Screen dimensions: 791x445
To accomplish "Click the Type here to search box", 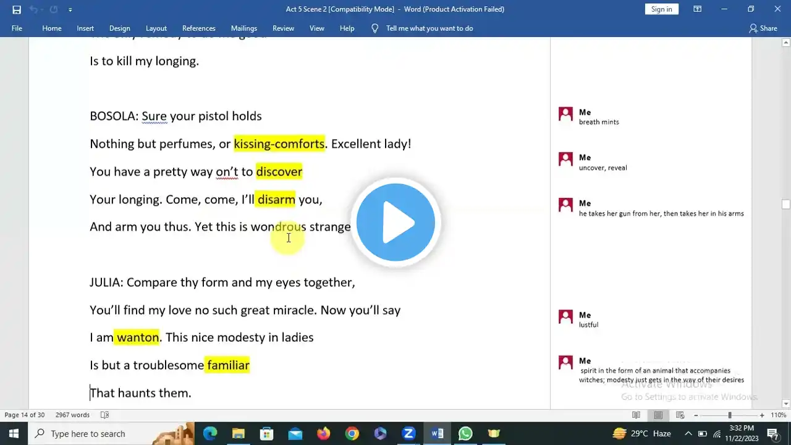I will (x=111, y=433).
